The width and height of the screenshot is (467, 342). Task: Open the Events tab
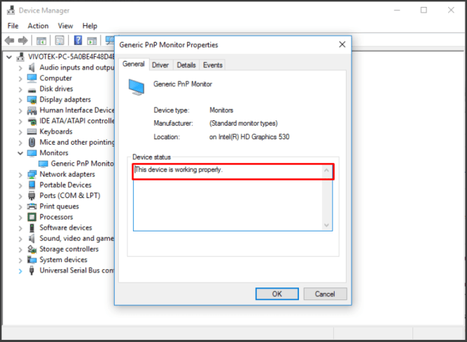tap(212, 65)
